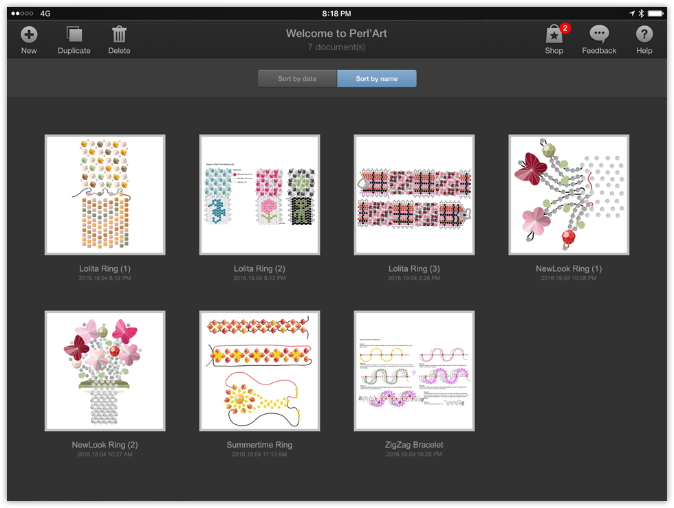Open NewLook Ring (1) butterfly design
This screenshot has height=508, width=674.
pos(569,195)
